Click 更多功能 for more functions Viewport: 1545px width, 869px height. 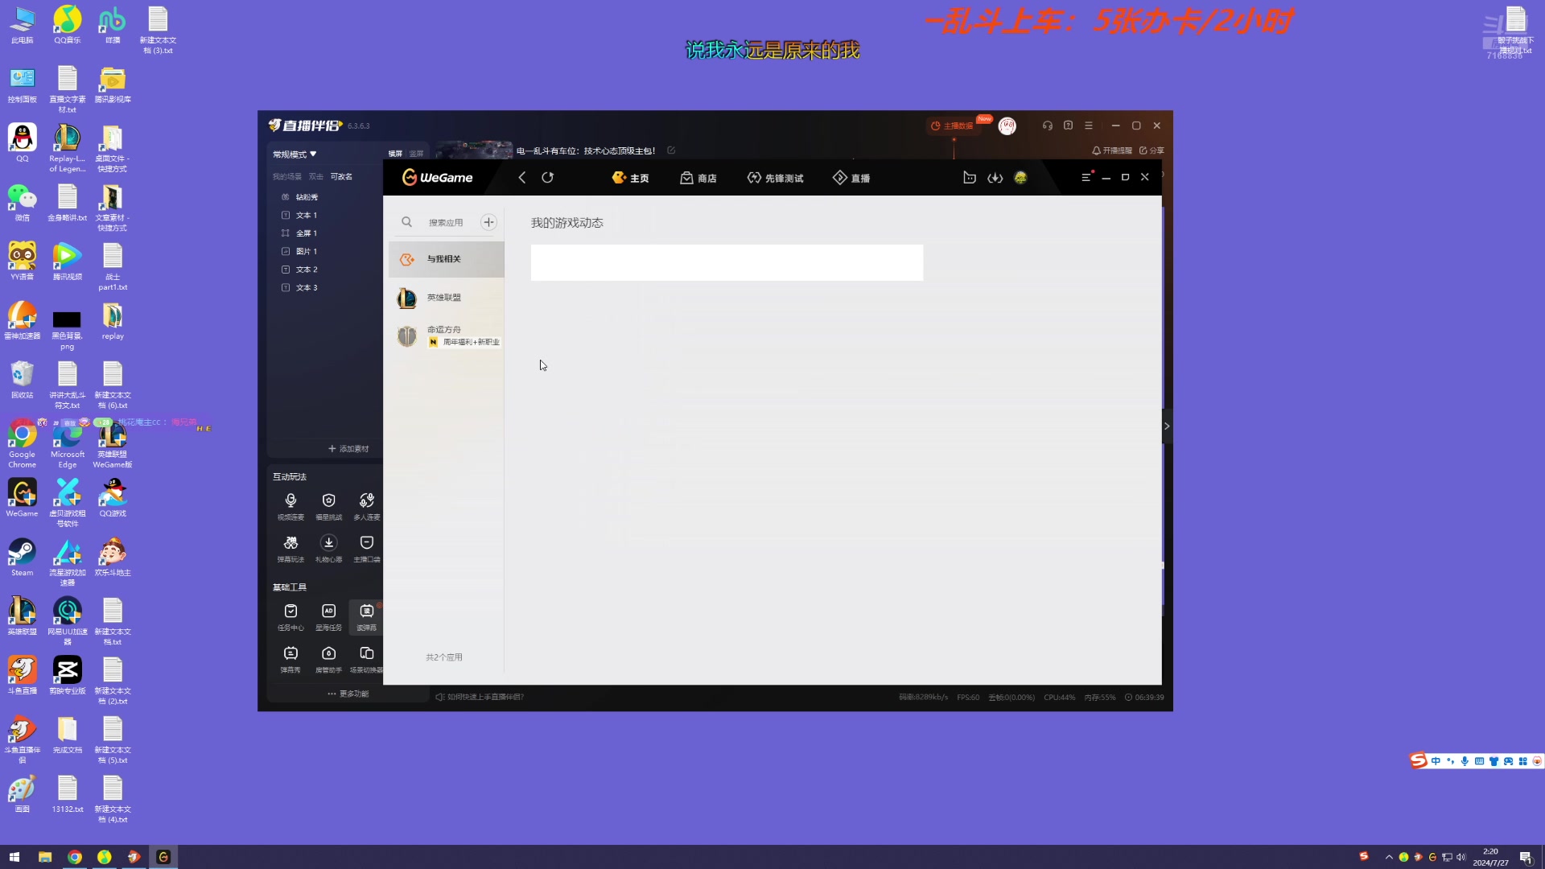pyautogui.click(x=348, y=694)
